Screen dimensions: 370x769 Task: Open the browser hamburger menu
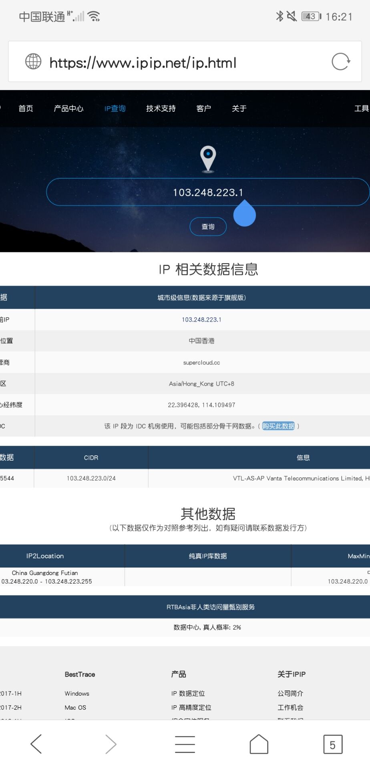click(185, 744)
